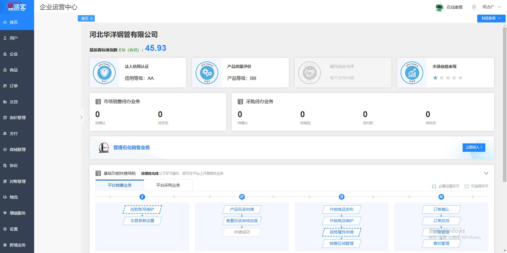Click the vertical page scrollbar
This screenshot has height=253, width=507.
click(505, 104)
